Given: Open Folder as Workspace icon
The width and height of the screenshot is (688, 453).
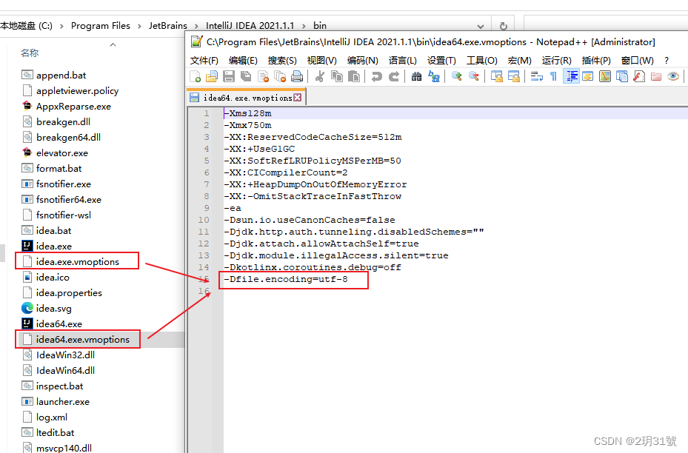Looking at the screenshot, I should coord(656,77).
